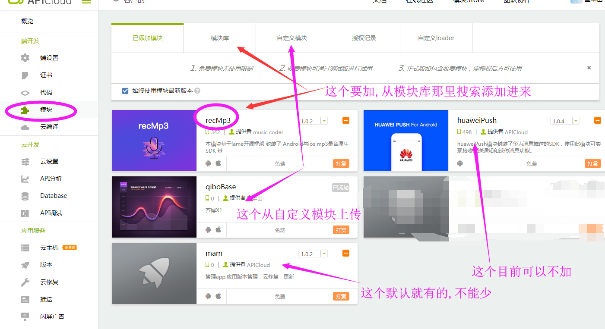The image size is (605, 329).
Task: Open the Database icon in sidebar
Action: coord(25,196)
